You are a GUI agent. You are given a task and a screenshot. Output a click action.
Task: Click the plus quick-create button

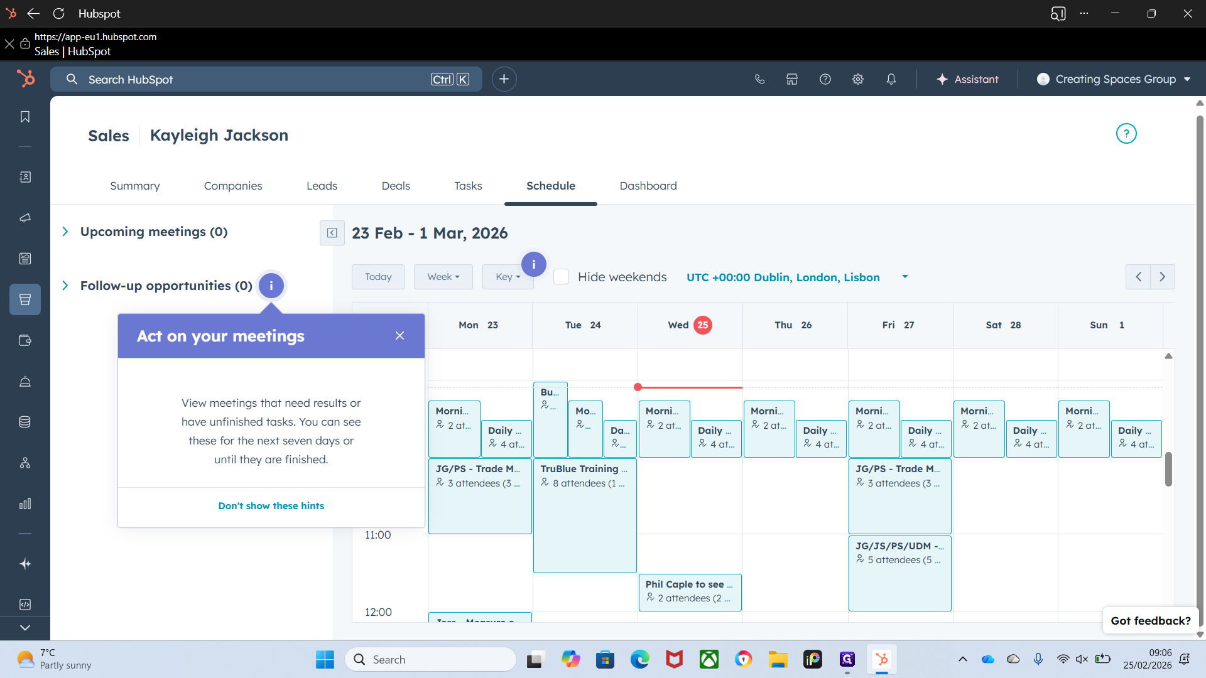tap(504, 79)
